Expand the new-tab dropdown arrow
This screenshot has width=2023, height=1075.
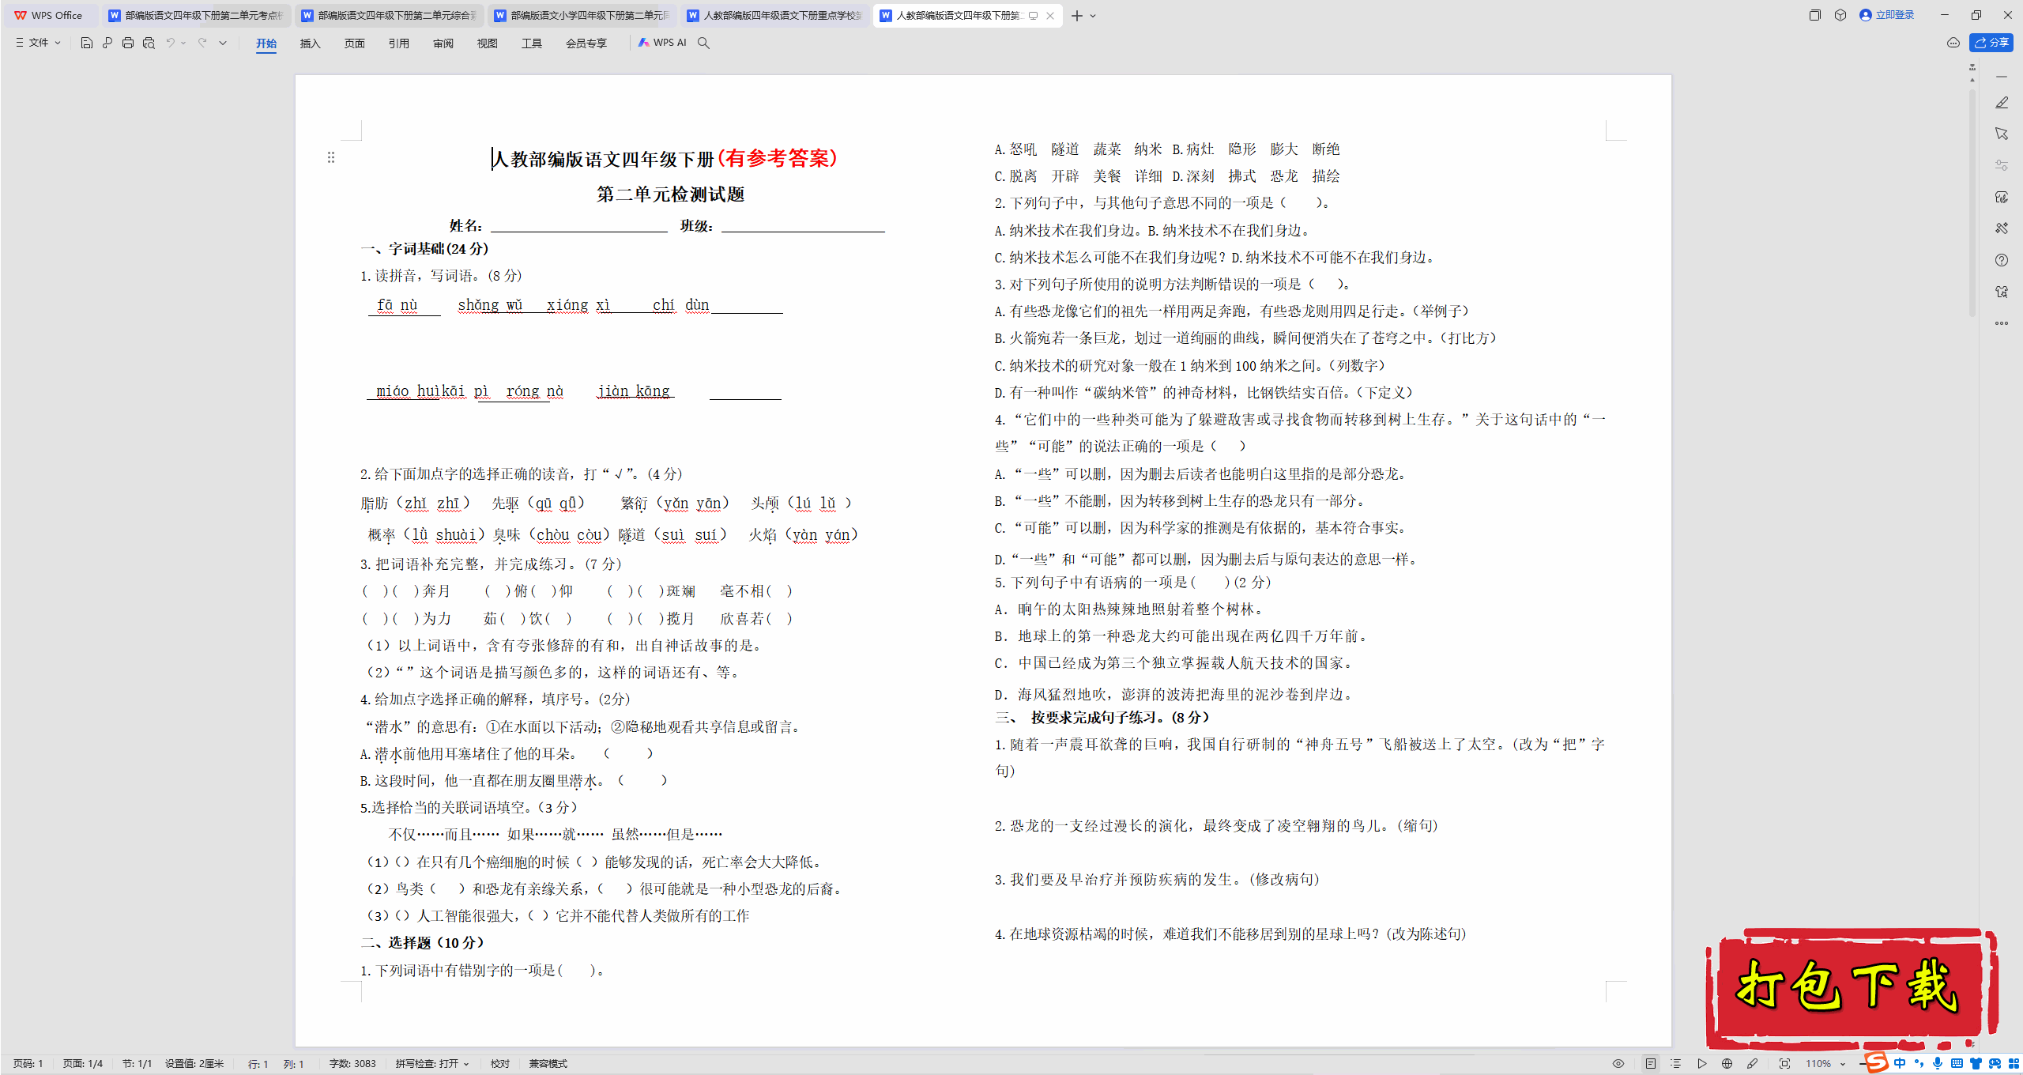tap(1093, 16)
